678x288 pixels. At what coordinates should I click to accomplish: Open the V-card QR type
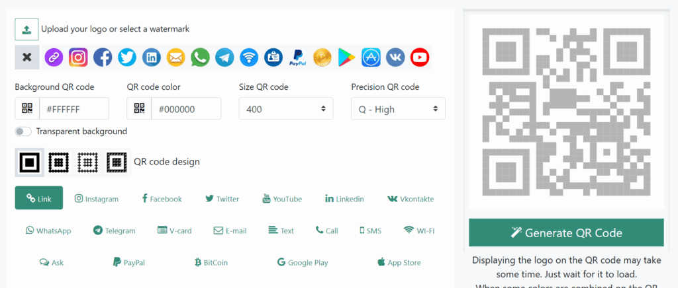tap(174, 231)
